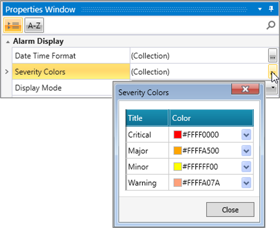The image size is (280, 228).
Task: Close the Severity Colors popup with X
Action: tap(245, 89)
